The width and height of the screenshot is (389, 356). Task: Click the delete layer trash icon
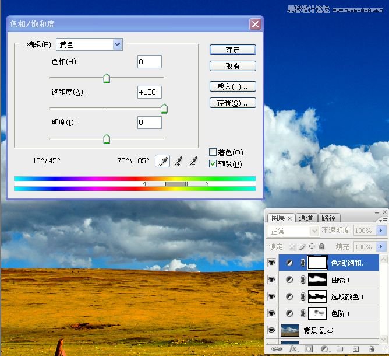(x=372, y=349)
